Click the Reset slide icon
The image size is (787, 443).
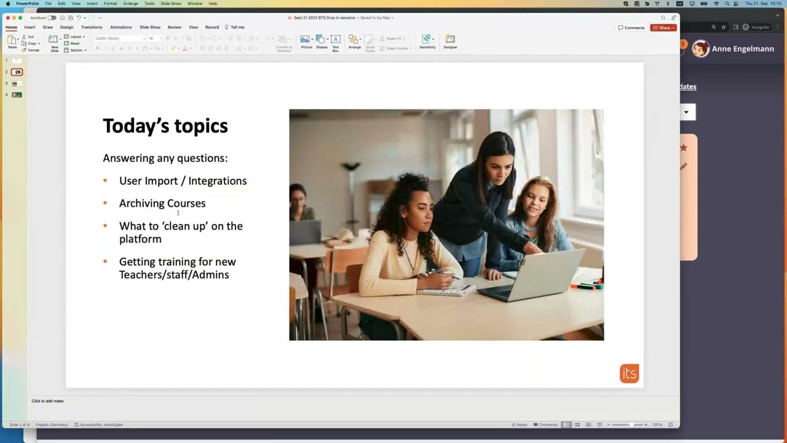[66, 44]
